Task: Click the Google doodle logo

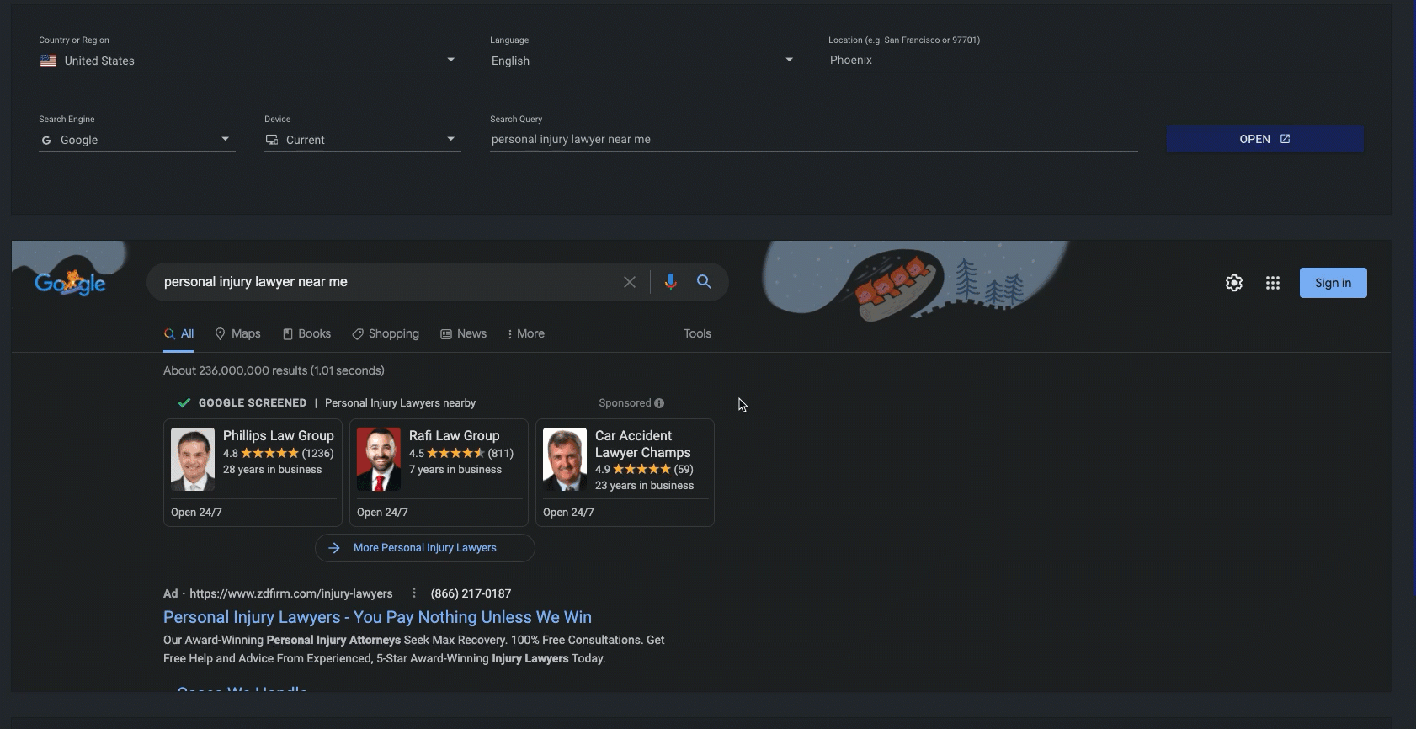Action: click(x=70, y=283)
